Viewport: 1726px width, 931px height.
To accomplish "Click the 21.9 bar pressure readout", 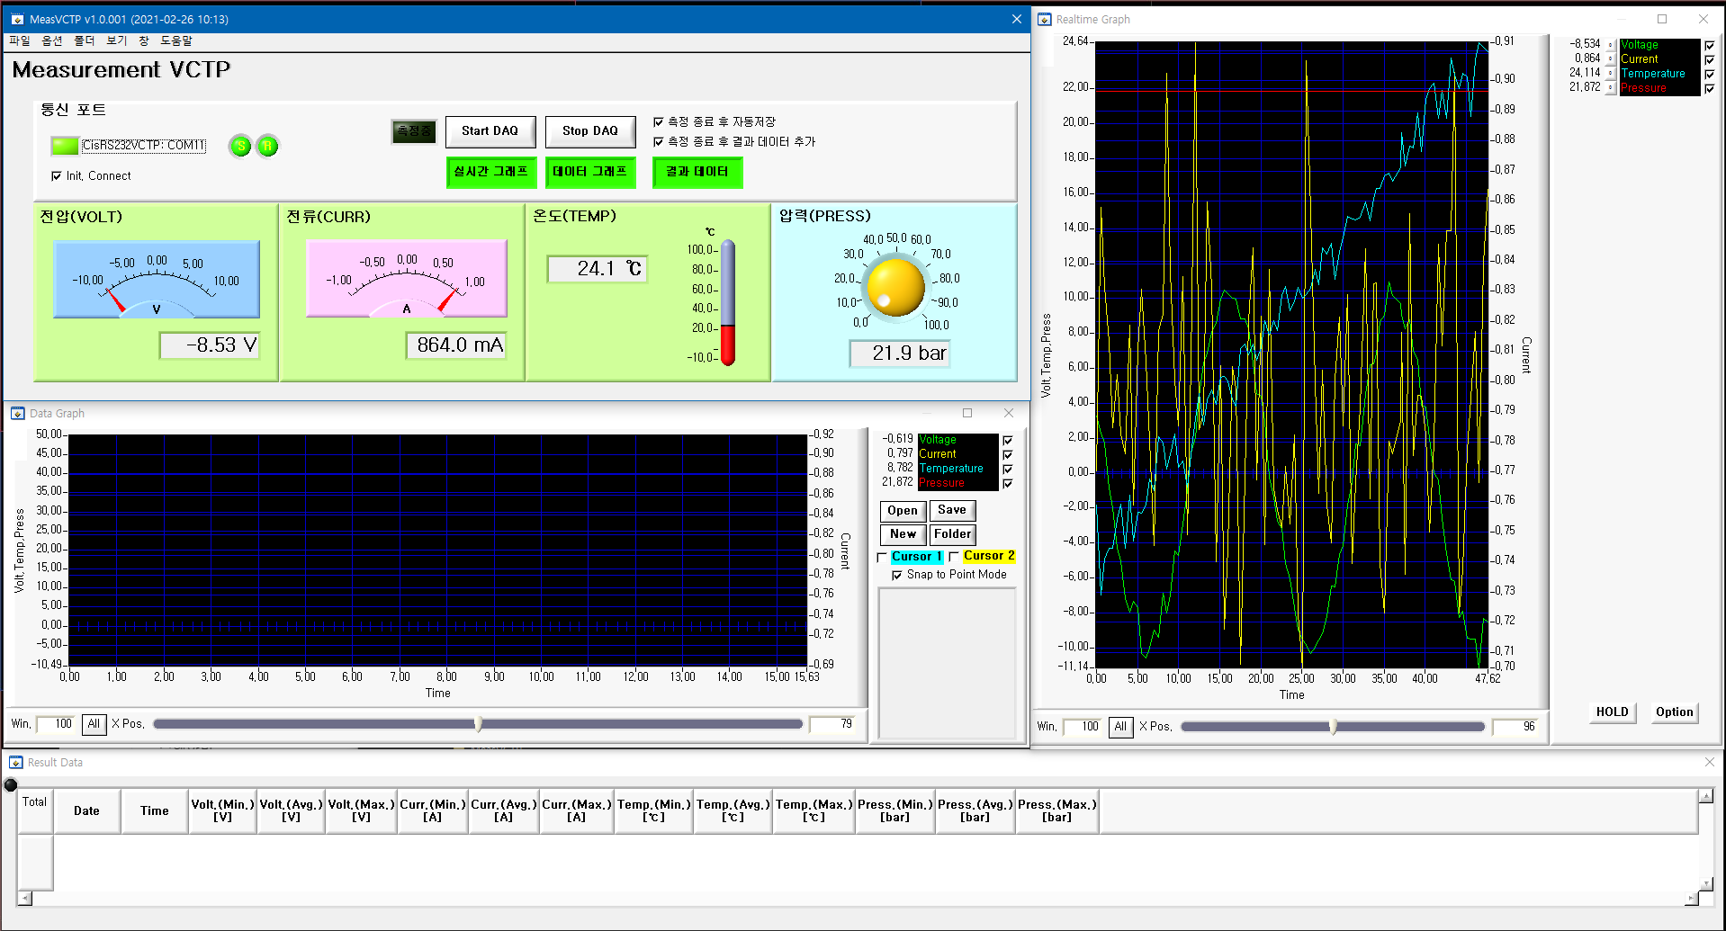I will (900, 354).
